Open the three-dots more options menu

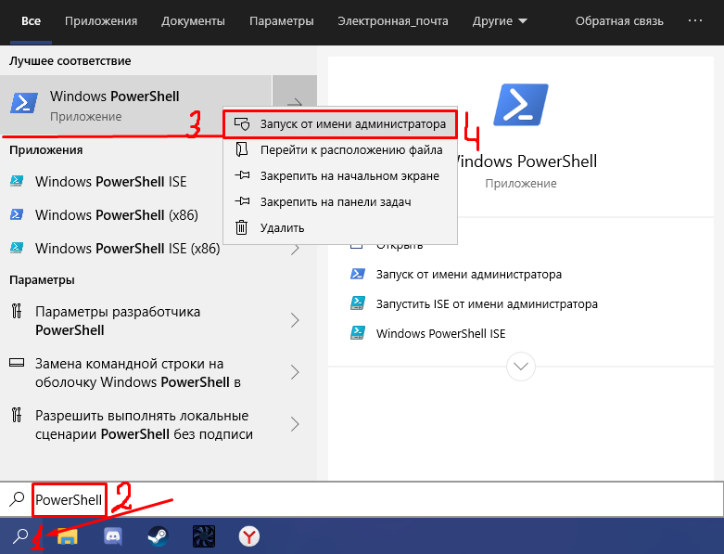(695, 20)
